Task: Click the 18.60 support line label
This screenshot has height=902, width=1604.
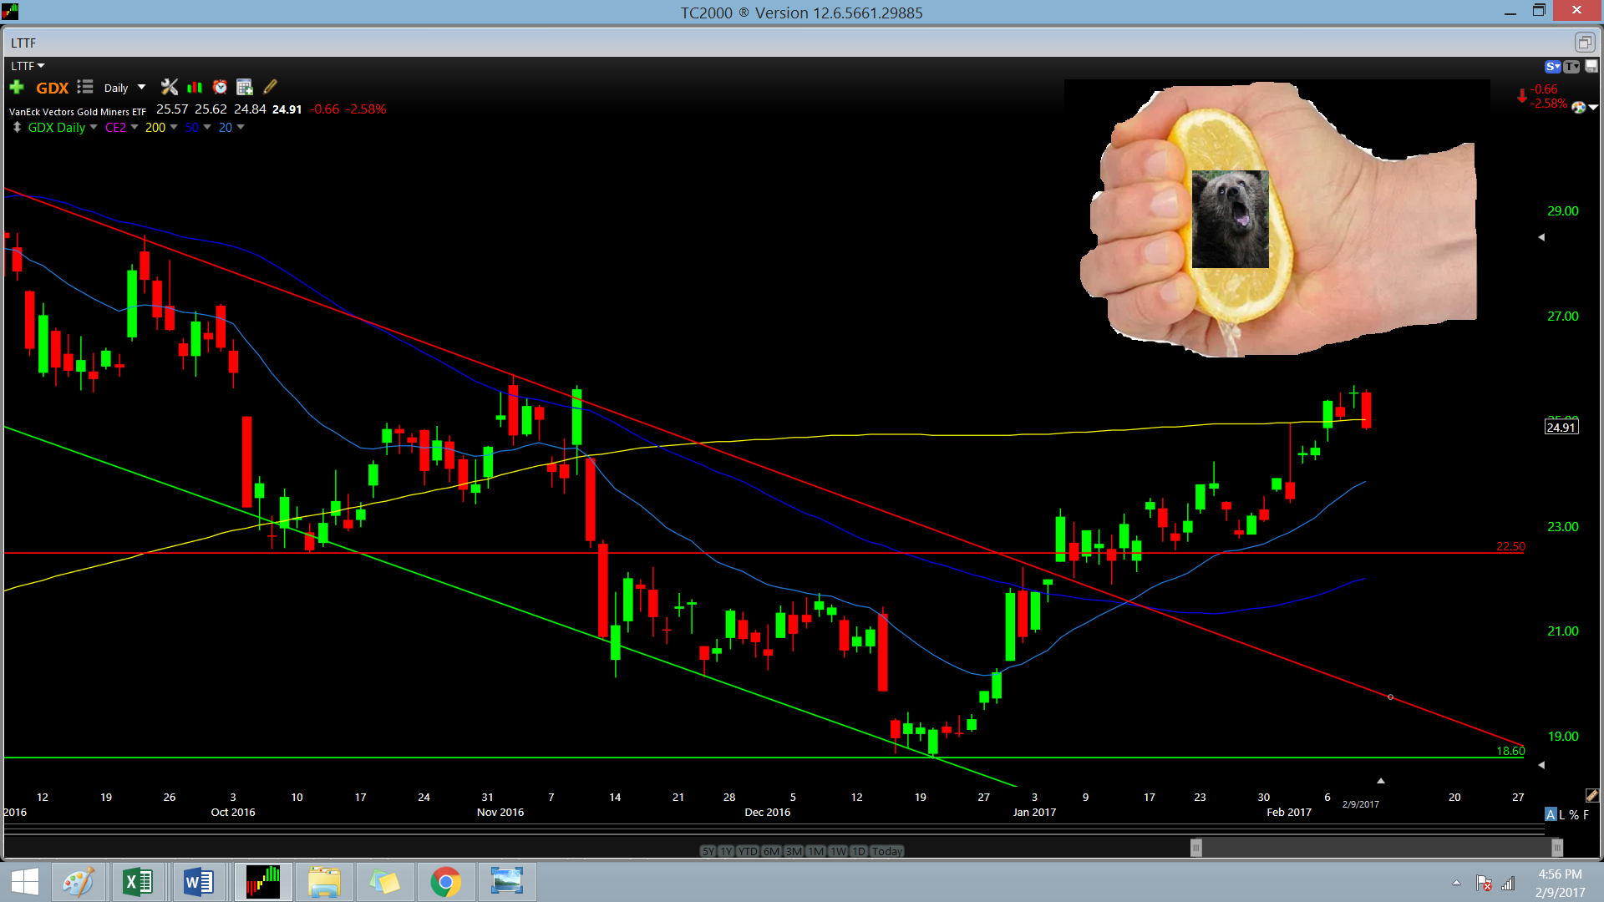Action: pos(1510,751)
